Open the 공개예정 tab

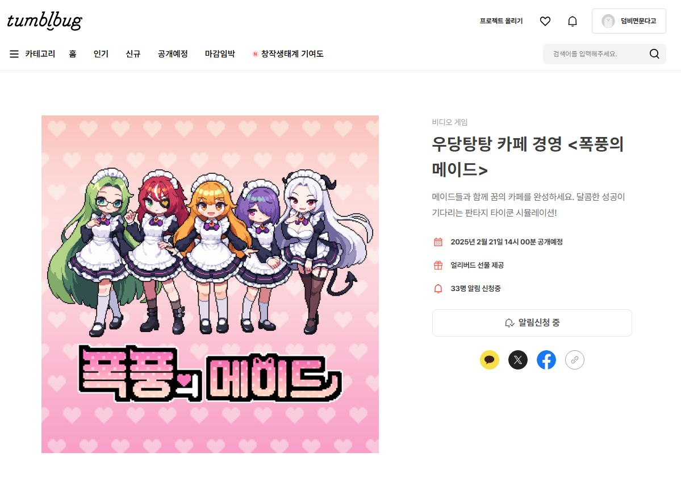(x=173, y=54)
